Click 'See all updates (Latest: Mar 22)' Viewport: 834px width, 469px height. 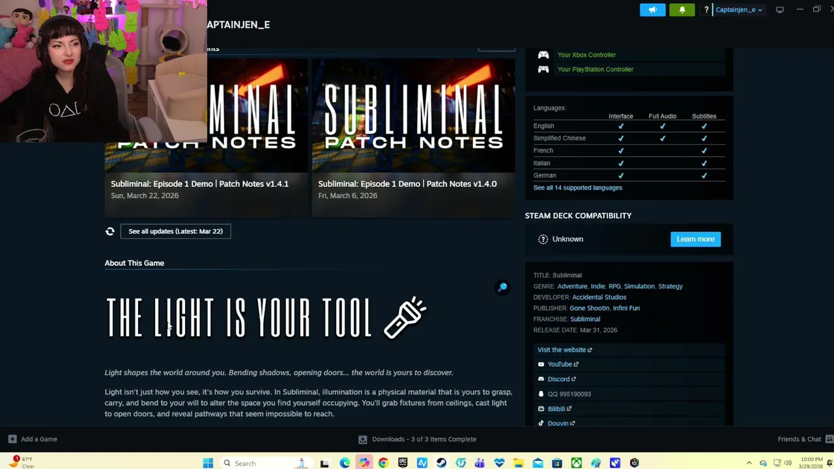coord(175,231)
